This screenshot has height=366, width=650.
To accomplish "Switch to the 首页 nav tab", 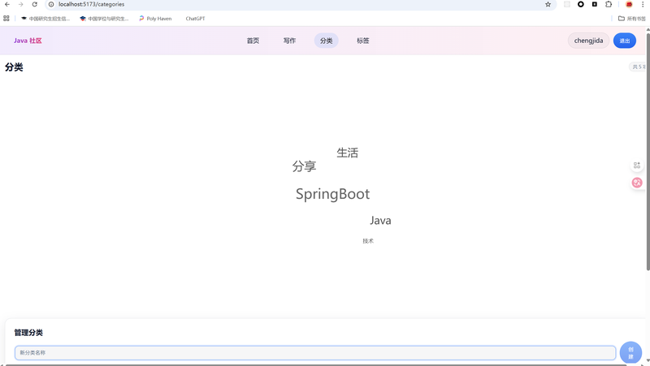I will (x=253, y=41).
